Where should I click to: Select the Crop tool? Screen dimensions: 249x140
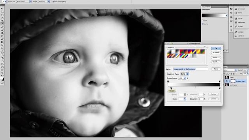pos(2,21)
